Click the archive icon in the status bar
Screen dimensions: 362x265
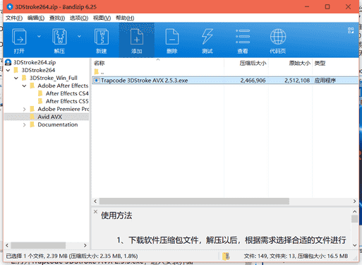[x=226, y=256]
